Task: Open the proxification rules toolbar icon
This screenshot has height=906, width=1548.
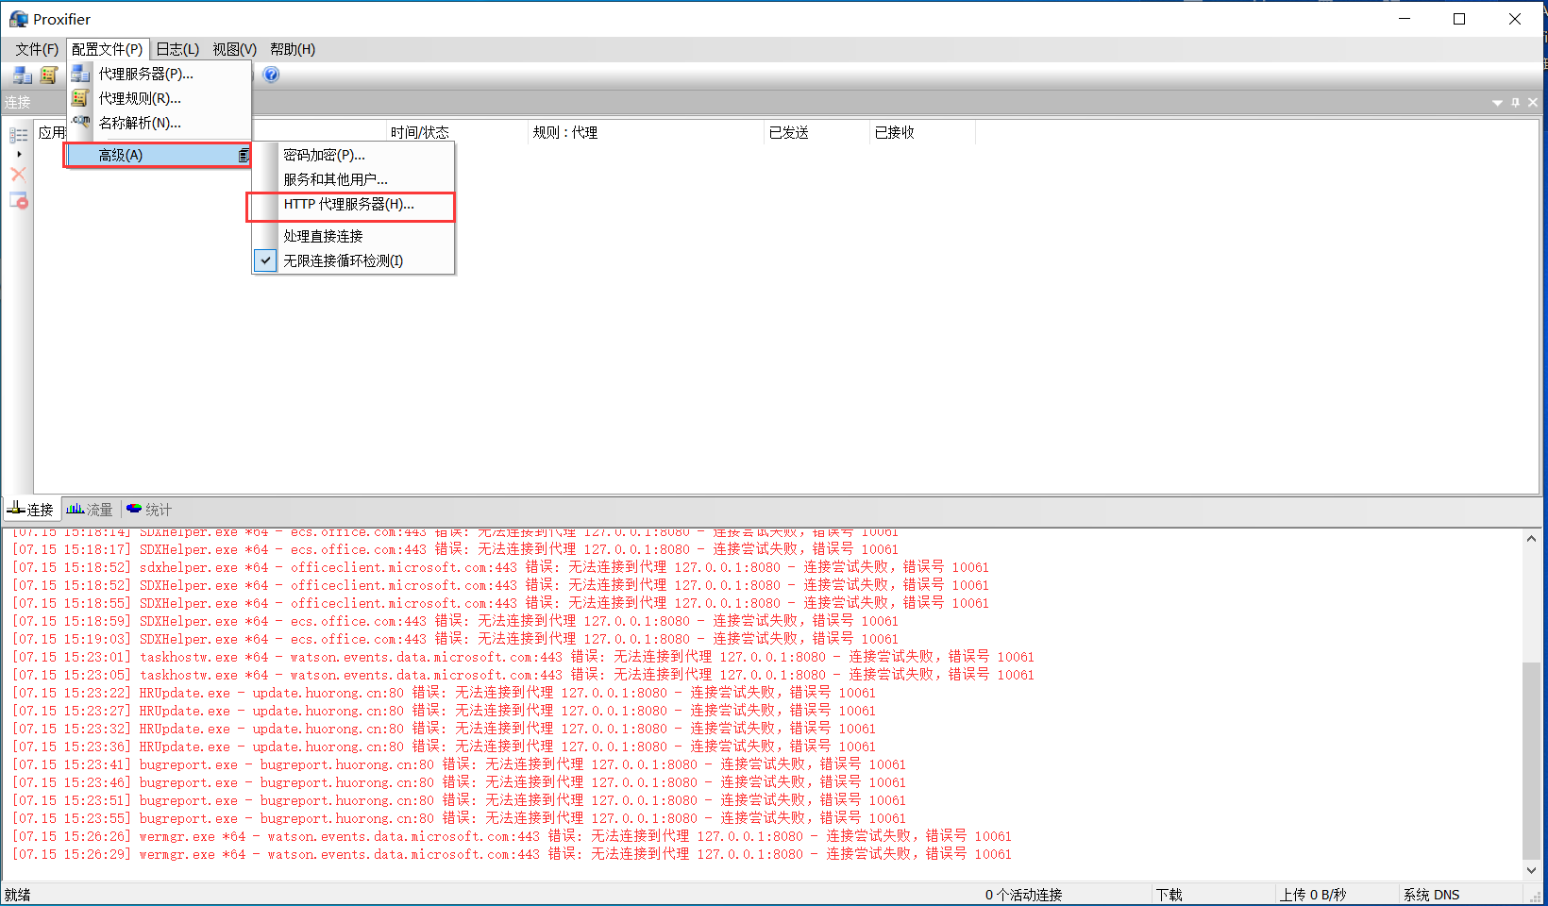Action: coord(49,75)
